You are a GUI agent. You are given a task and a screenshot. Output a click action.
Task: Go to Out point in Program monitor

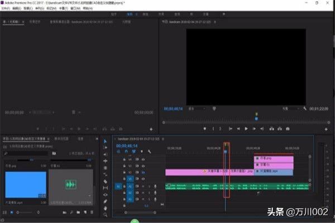point(262,129)
